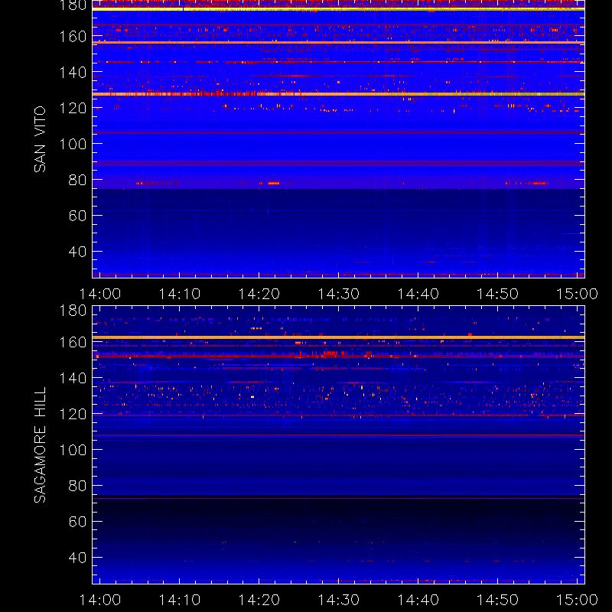Screen dimensions: 612x612
Task: Select the 140 tick label in San Vito panel
Action: [73, 73]
